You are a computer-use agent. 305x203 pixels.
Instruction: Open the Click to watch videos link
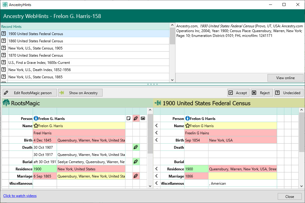tap(20, 196)
